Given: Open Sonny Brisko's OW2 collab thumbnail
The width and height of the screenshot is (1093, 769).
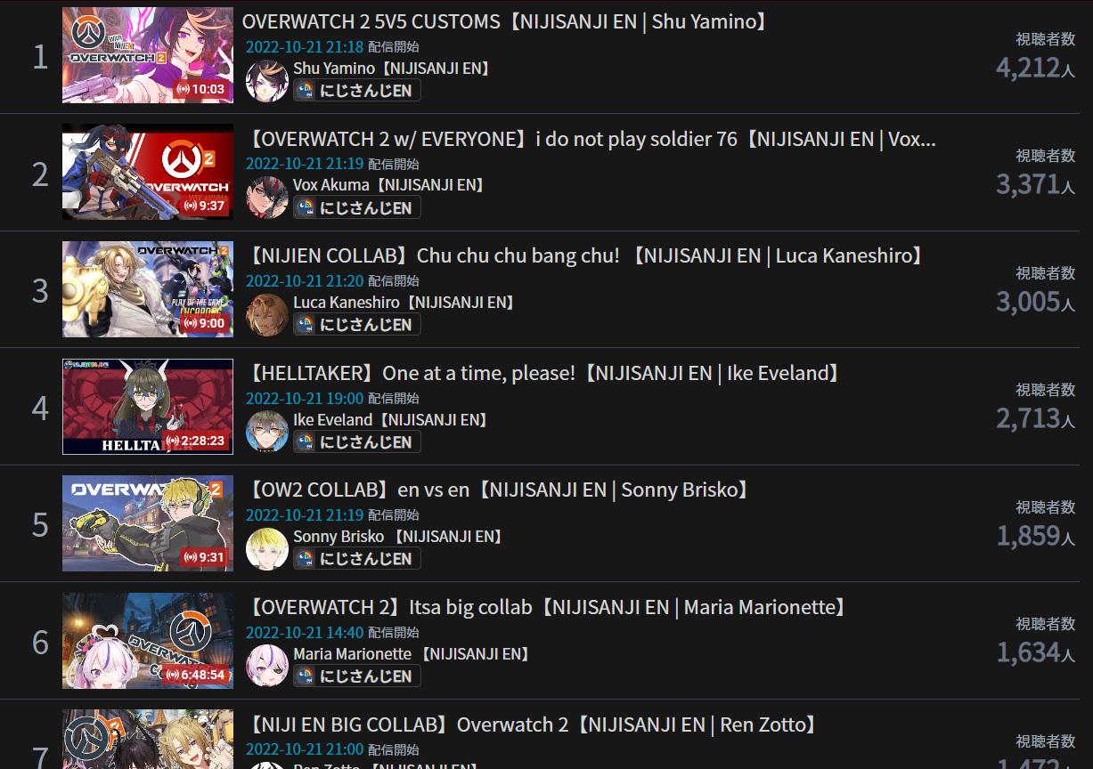Looking at the screenshot, I should (148, 523).
